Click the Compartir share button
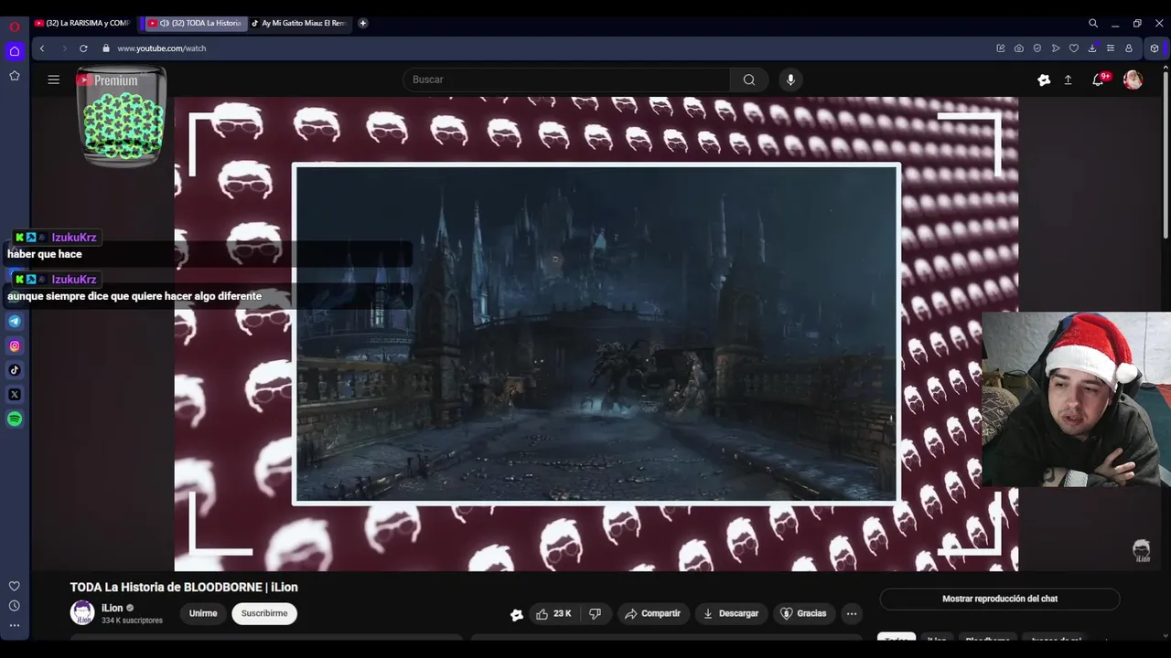This screenshot has width=1171, height=658. pos(652,613)
